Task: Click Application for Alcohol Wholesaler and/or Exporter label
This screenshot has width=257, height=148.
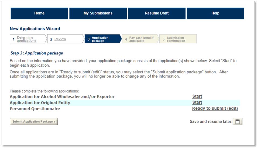Action: pyautogui.click(x=62, y=97)
